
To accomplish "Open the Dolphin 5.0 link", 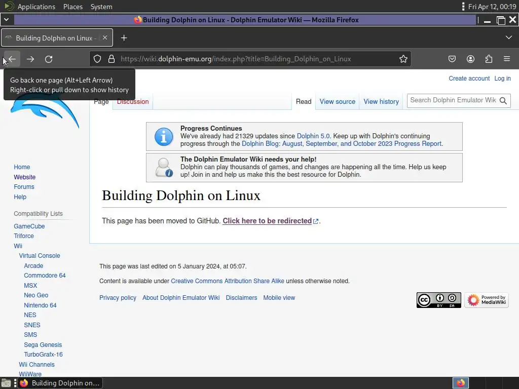I will click(313, 136).
